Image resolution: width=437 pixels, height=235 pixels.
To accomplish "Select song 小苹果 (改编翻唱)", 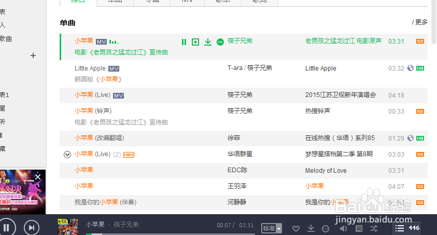I will coord(99,138).
